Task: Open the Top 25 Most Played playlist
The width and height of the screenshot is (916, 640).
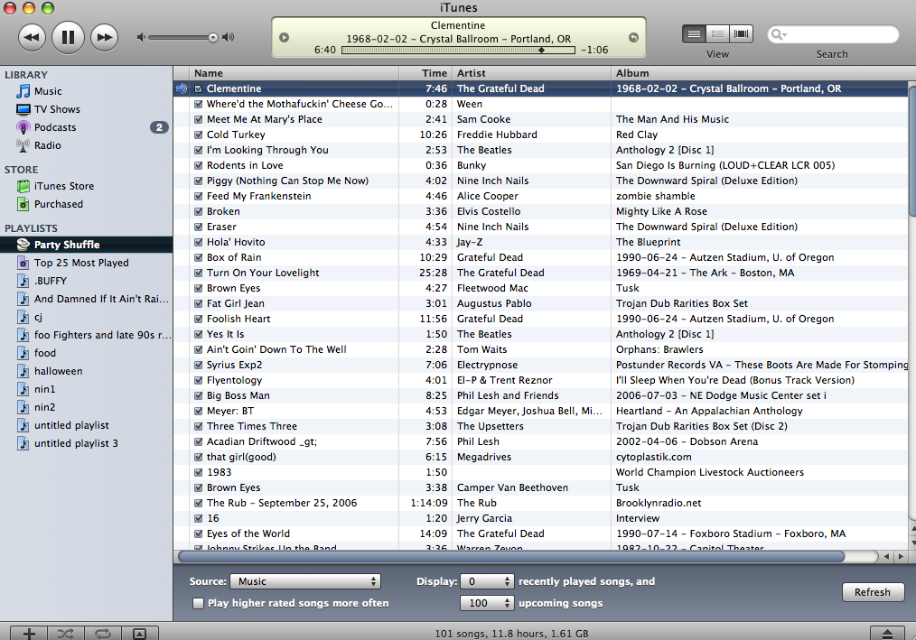Action: (x=81, y=263)
